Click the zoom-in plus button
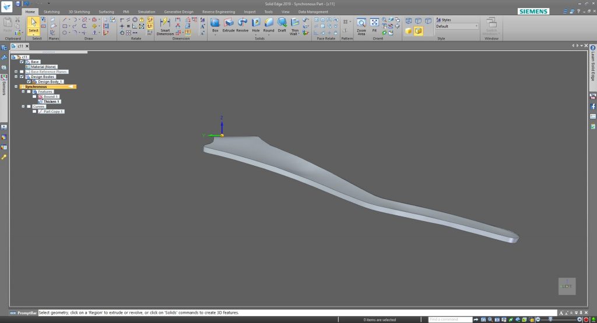597x323 pixels. tap(580, 320)
